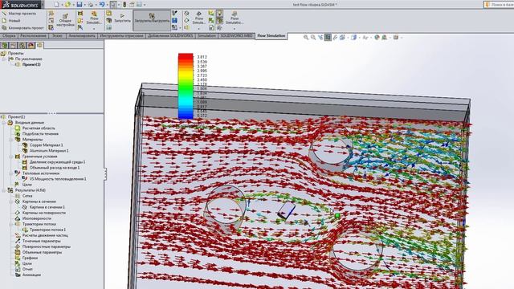Click the Edit Appearance sphere icon in view toolbar

377,38
